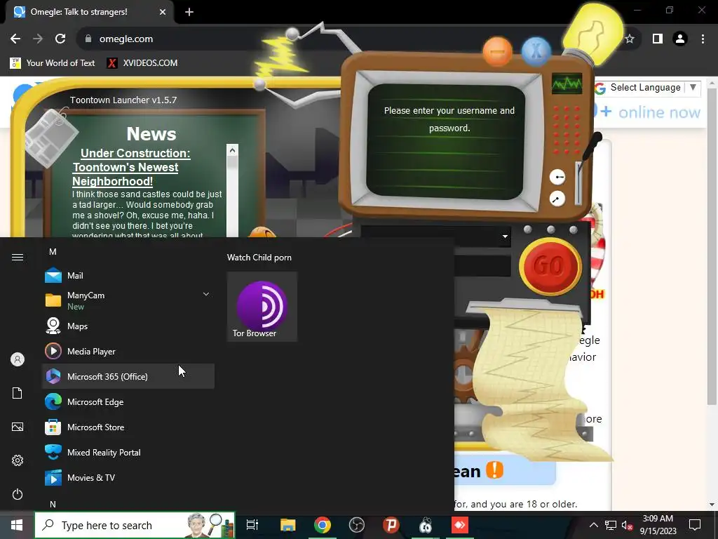Launch Microsoft 365 (Office)
This screenshot has height=539, width=718.
(128, 377)
